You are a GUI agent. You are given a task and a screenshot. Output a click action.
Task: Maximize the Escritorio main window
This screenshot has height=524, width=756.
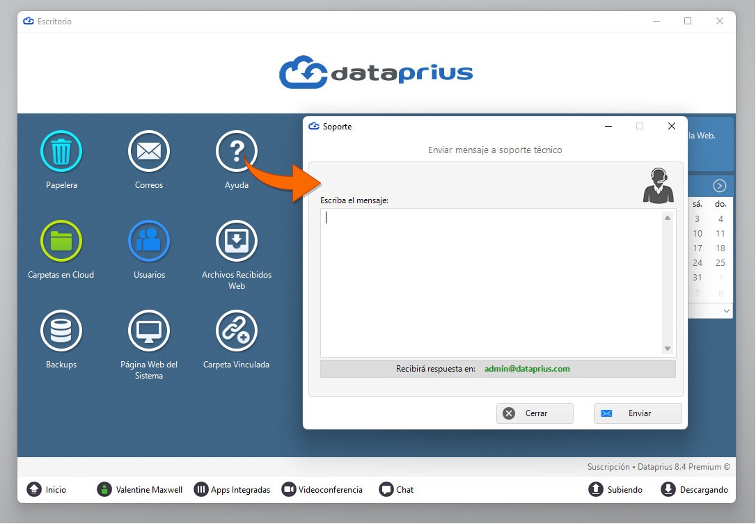[x=688, y=21]
